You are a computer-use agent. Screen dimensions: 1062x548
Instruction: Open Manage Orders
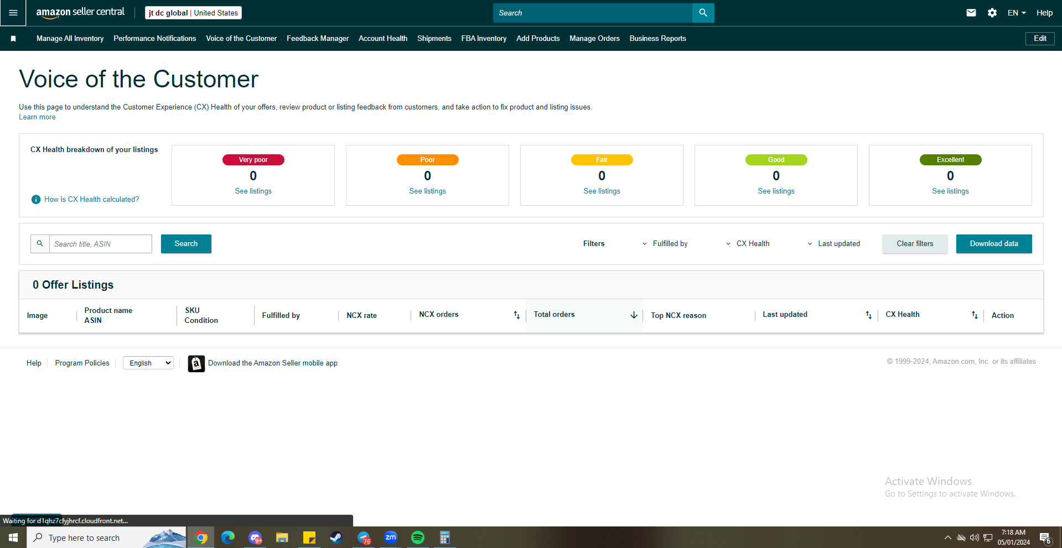595,39
